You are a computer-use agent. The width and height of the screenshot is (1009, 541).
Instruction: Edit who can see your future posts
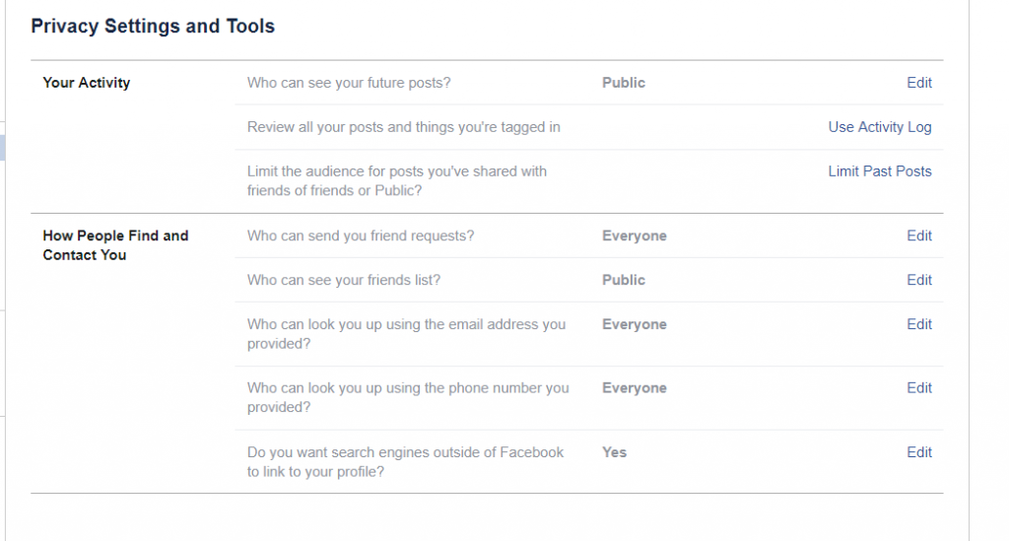(919, 83)
